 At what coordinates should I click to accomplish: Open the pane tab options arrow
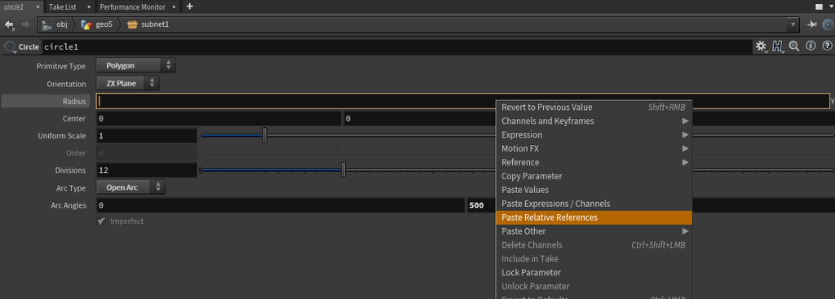830,7
